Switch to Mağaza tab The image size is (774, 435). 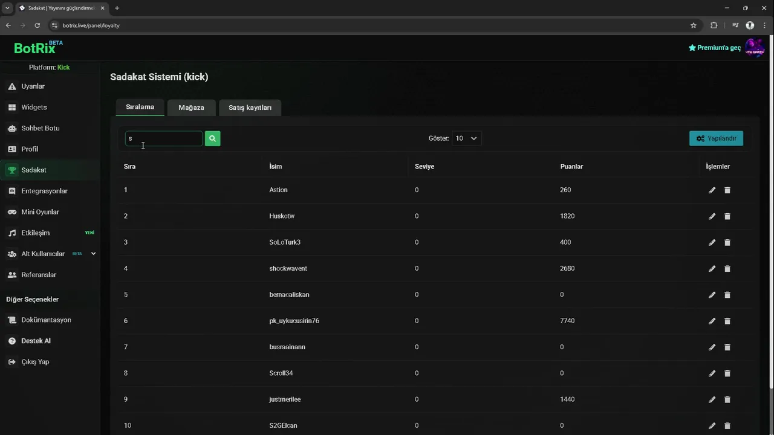[x=191, y=108]
